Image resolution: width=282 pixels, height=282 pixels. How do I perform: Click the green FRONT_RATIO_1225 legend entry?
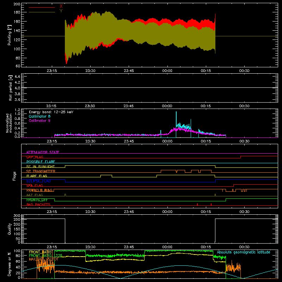46,256
